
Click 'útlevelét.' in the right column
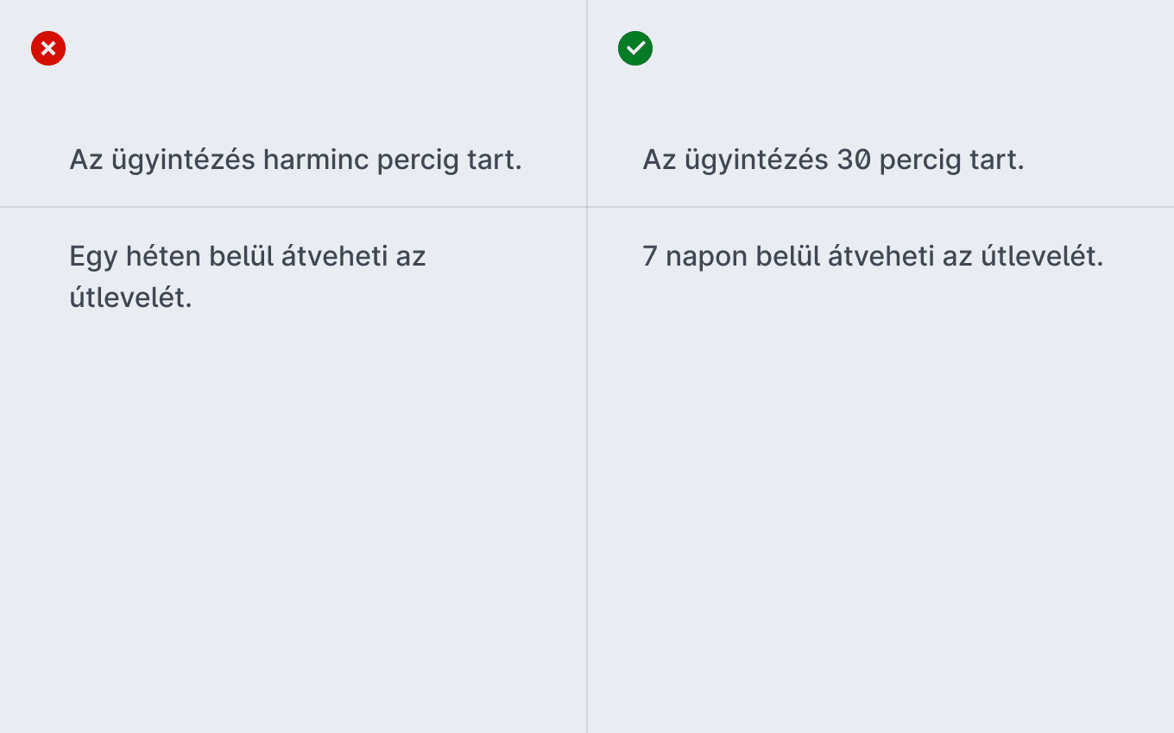click(1042, 256)
